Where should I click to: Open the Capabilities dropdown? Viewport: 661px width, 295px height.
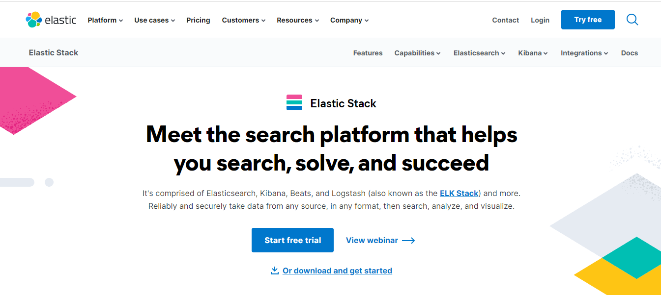pyautogui.click(x=417, y=52)
